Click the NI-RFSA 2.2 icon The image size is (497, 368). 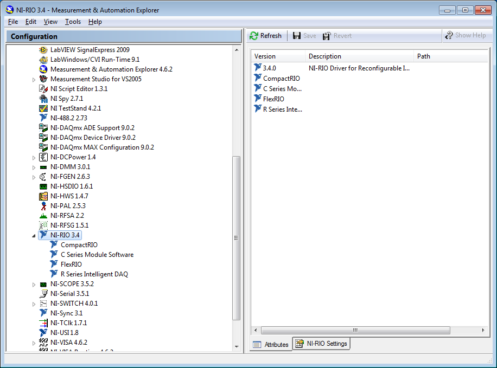click(43, 216)
